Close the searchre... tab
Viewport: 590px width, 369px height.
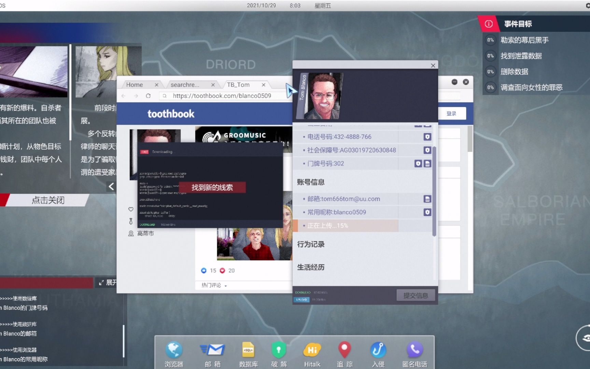[213, 85]
